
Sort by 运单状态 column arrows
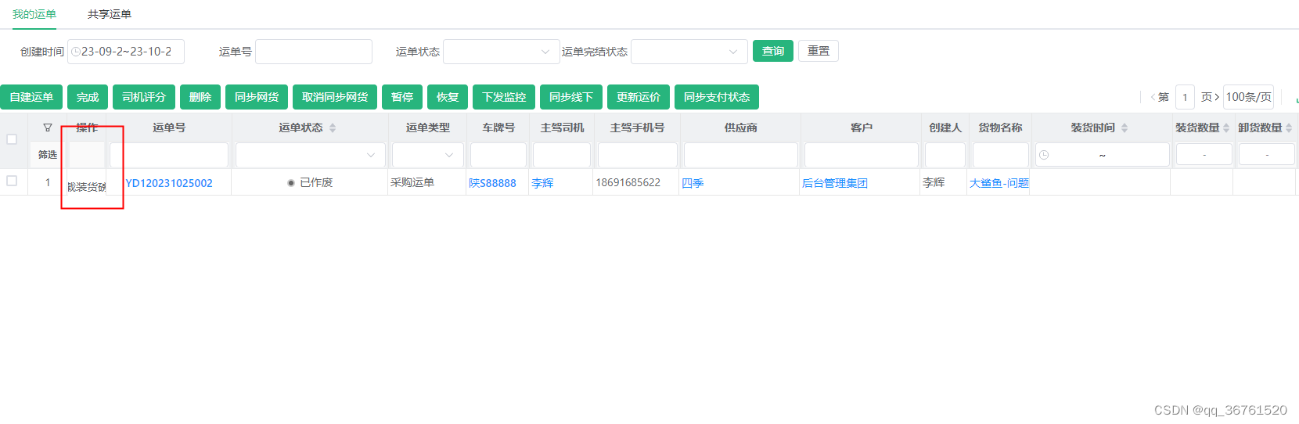333,128
